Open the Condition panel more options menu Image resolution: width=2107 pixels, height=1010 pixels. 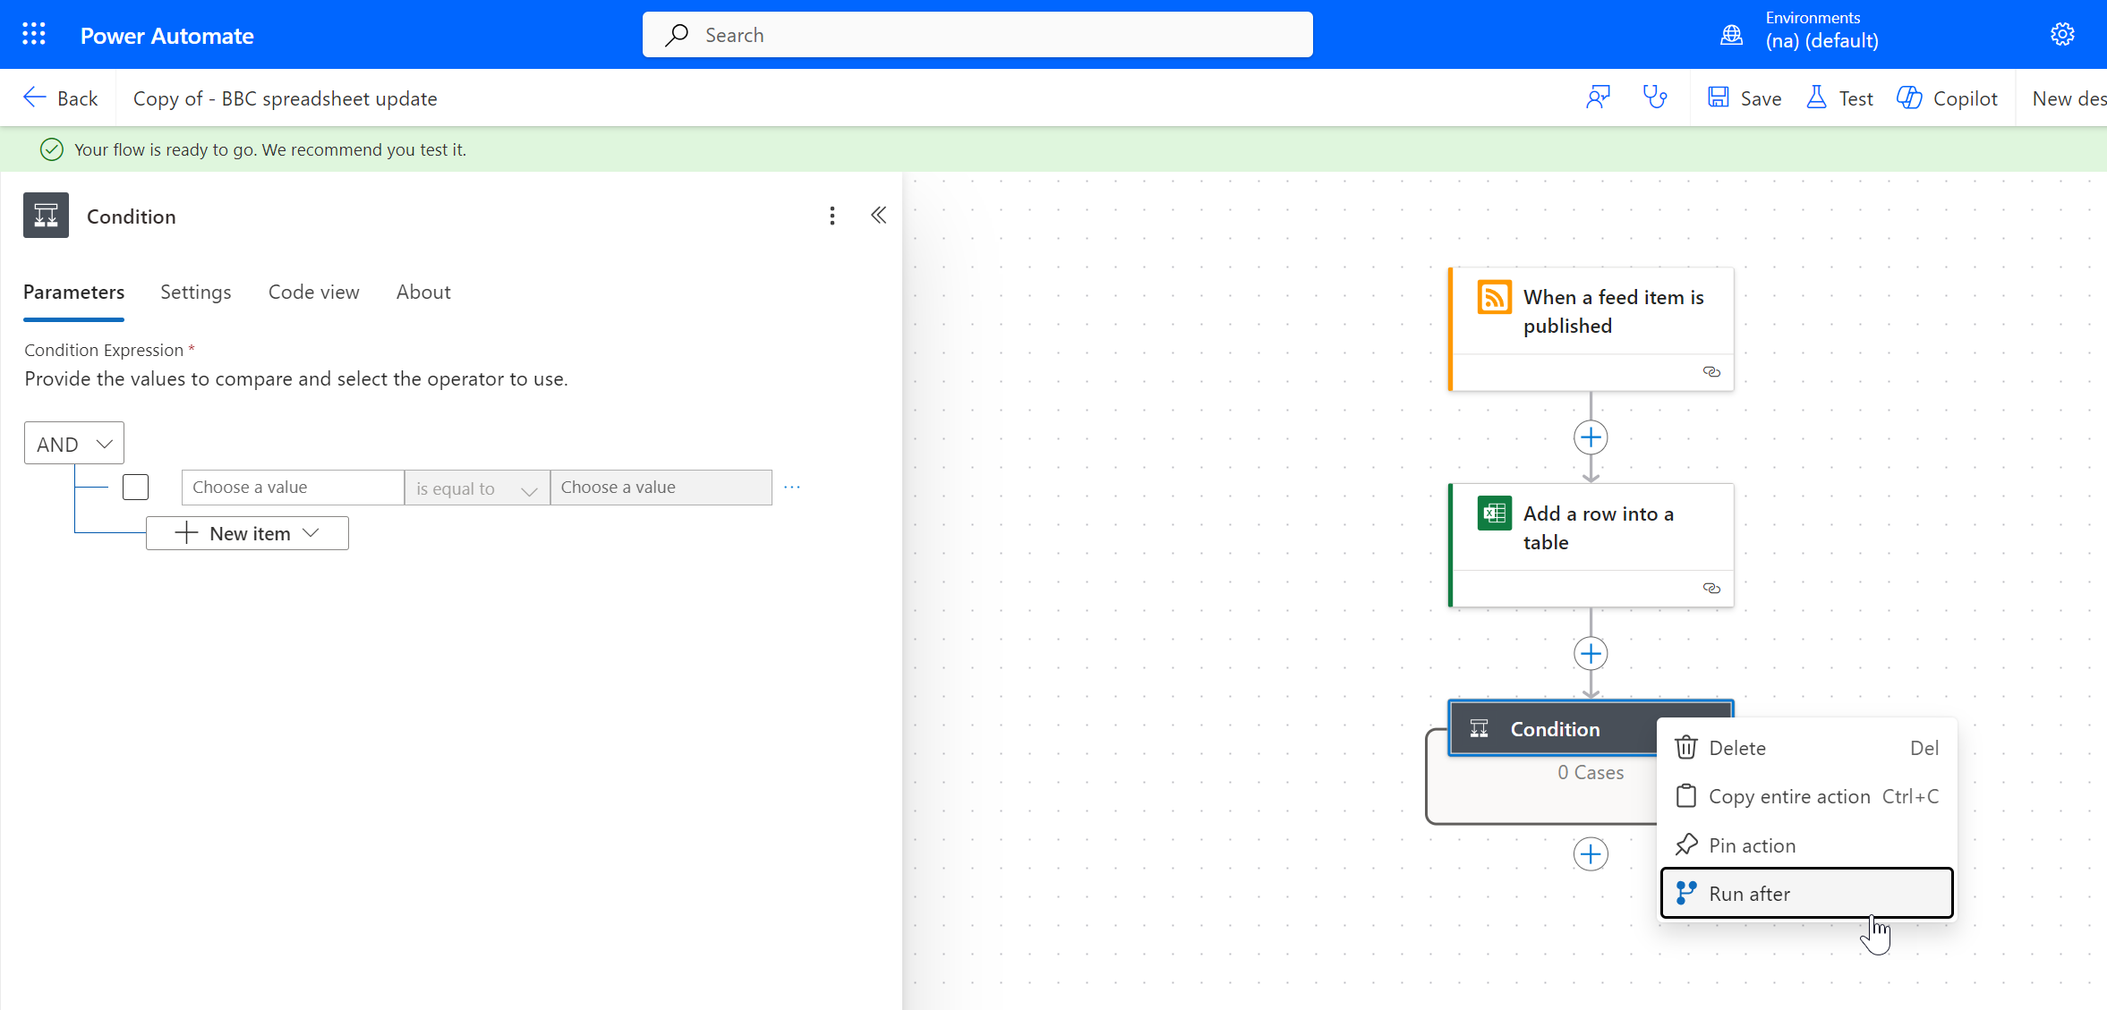(832, 216)
